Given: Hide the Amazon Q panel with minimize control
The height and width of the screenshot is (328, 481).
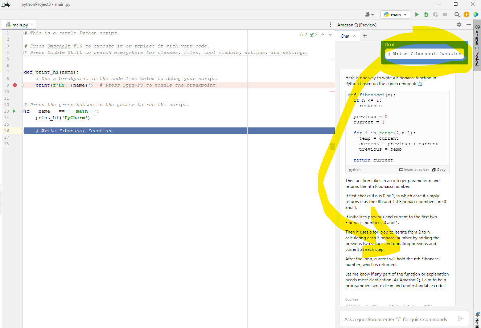Looking at the screenshot, I should click(x=469, y=25).
